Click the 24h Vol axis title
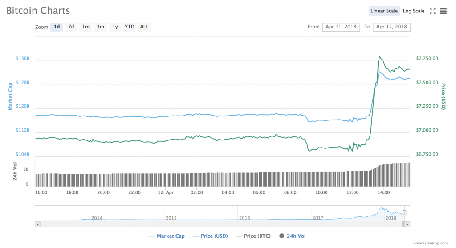This screenshot has width=456, height=248. (15, 172)
